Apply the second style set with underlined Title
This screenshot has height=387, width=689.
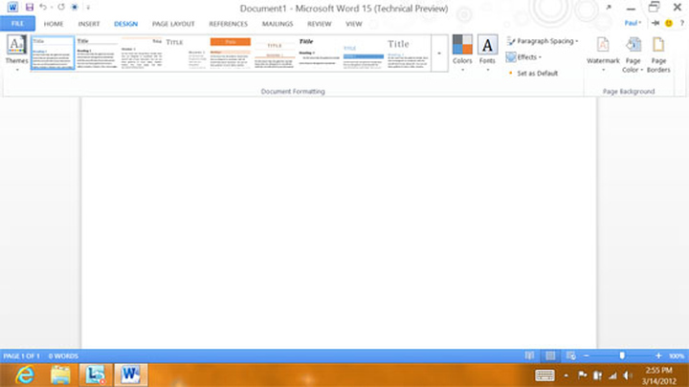97,54
